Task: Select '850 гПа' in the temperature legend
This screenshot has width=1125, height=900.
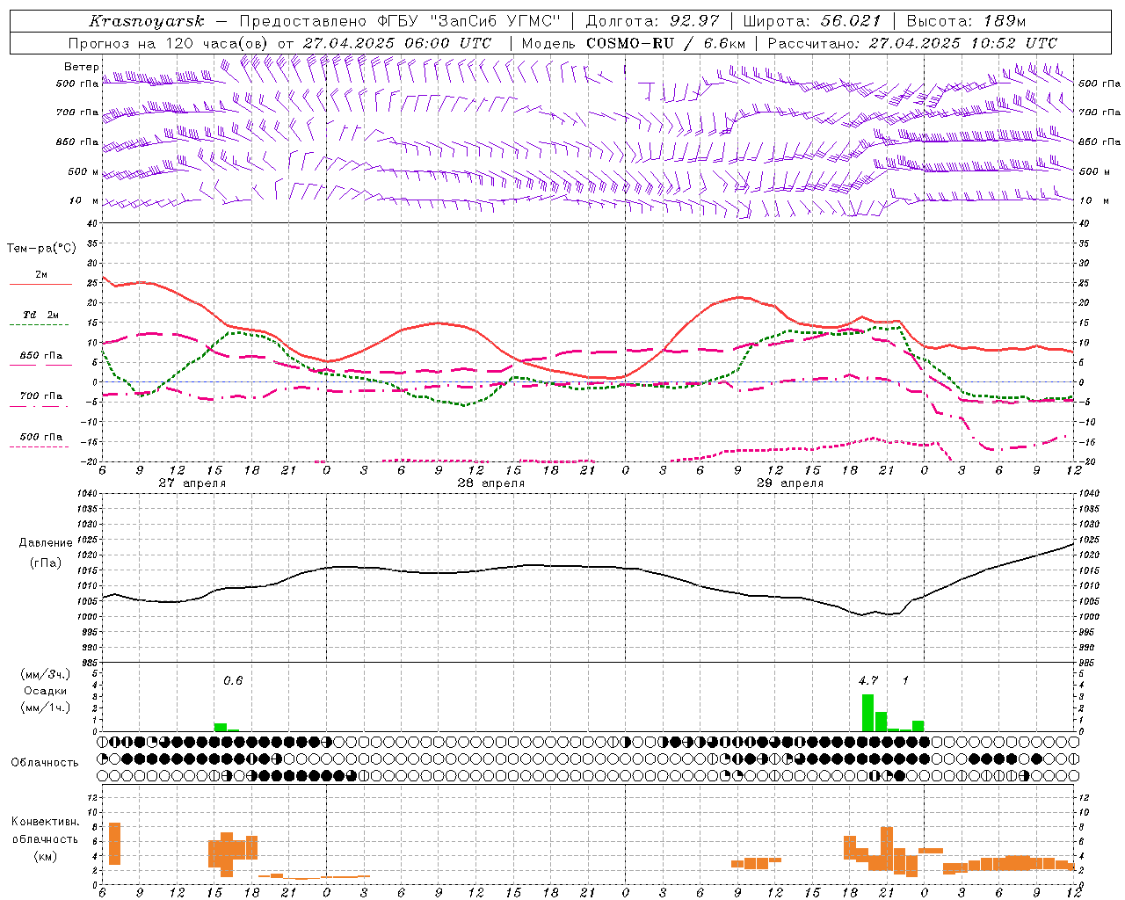Action: point(40,356)
